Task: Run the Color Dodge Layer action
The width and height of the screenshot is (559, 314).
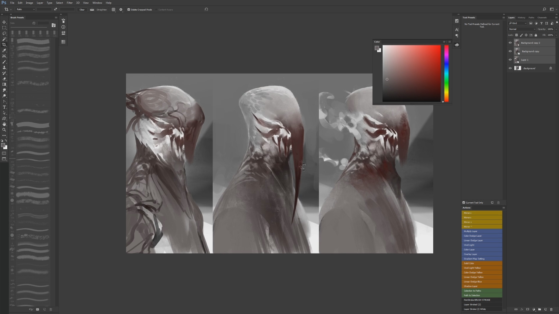Action: (482, 236)
